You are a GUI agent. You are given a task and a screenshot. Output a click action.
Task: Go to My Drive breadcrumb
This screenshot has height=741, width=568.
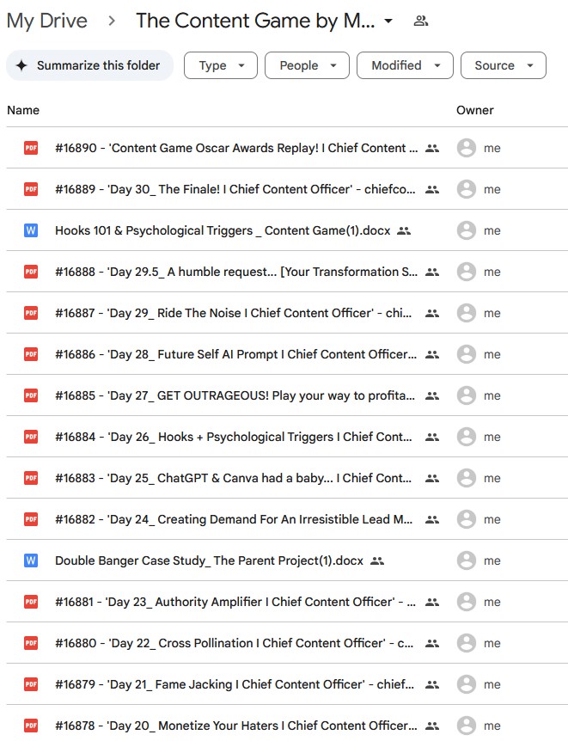tap(47, 21)
